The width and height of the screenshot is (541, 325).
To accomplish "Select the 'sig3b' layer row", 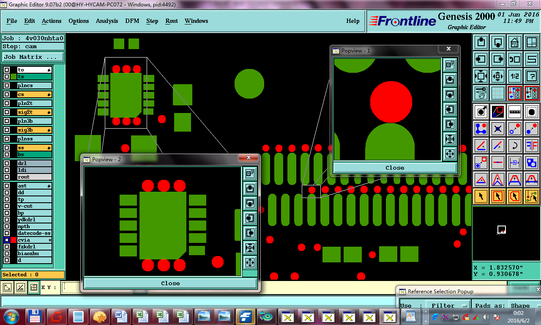I will [34, 130].
